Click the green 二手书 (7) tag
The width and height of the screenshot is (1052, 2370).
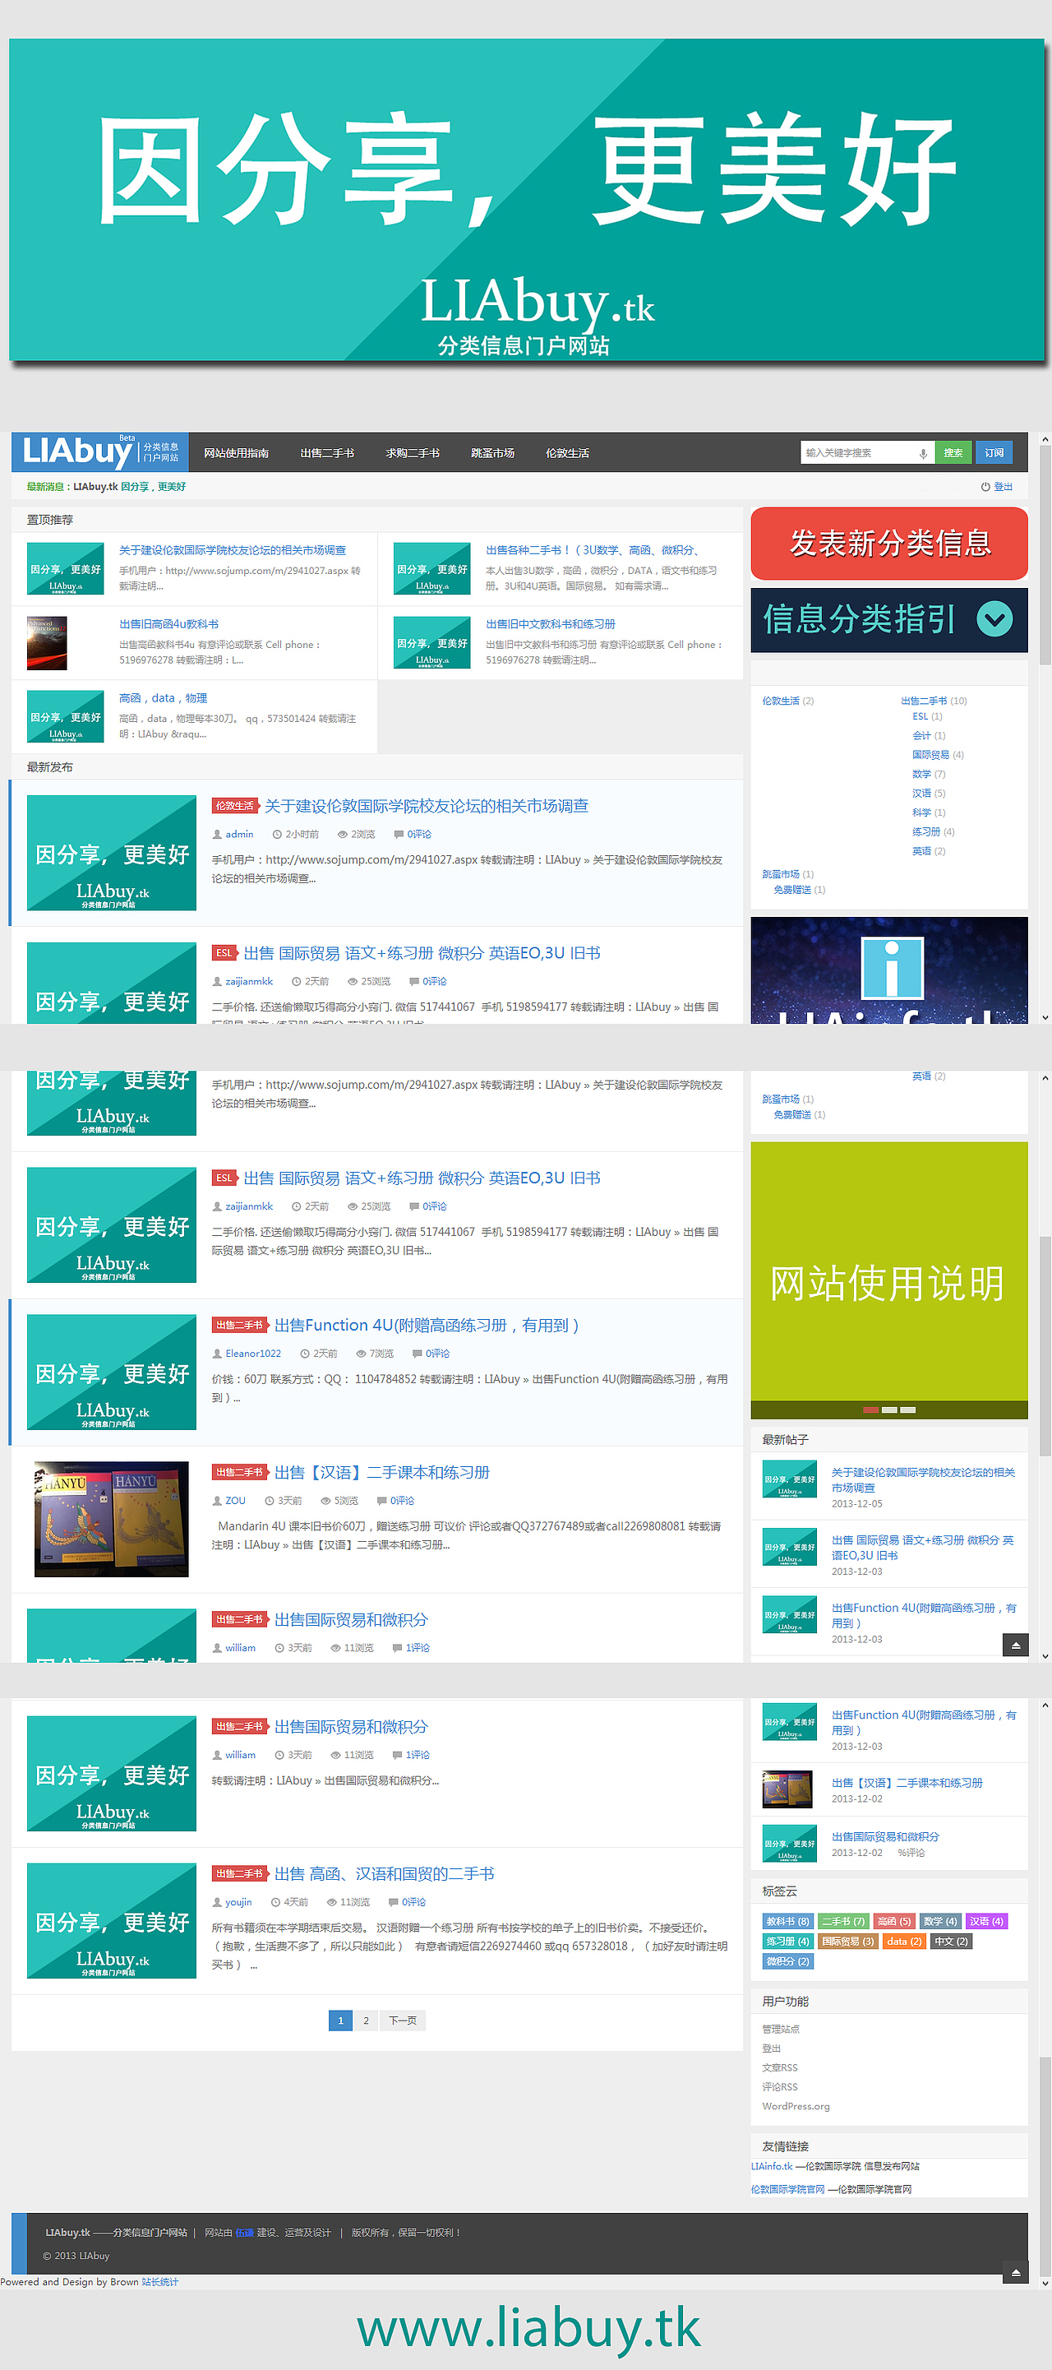click(x=843, y=1921)
